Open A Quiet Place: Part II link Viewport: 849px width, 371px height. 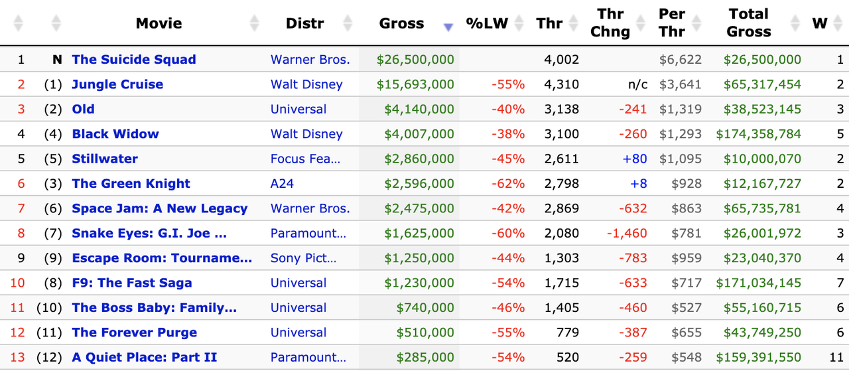[145, 357]
